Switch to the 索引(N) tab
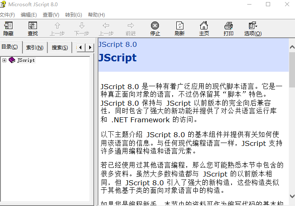This screenshot has height=206, width=295. click(x=35, y=48)
